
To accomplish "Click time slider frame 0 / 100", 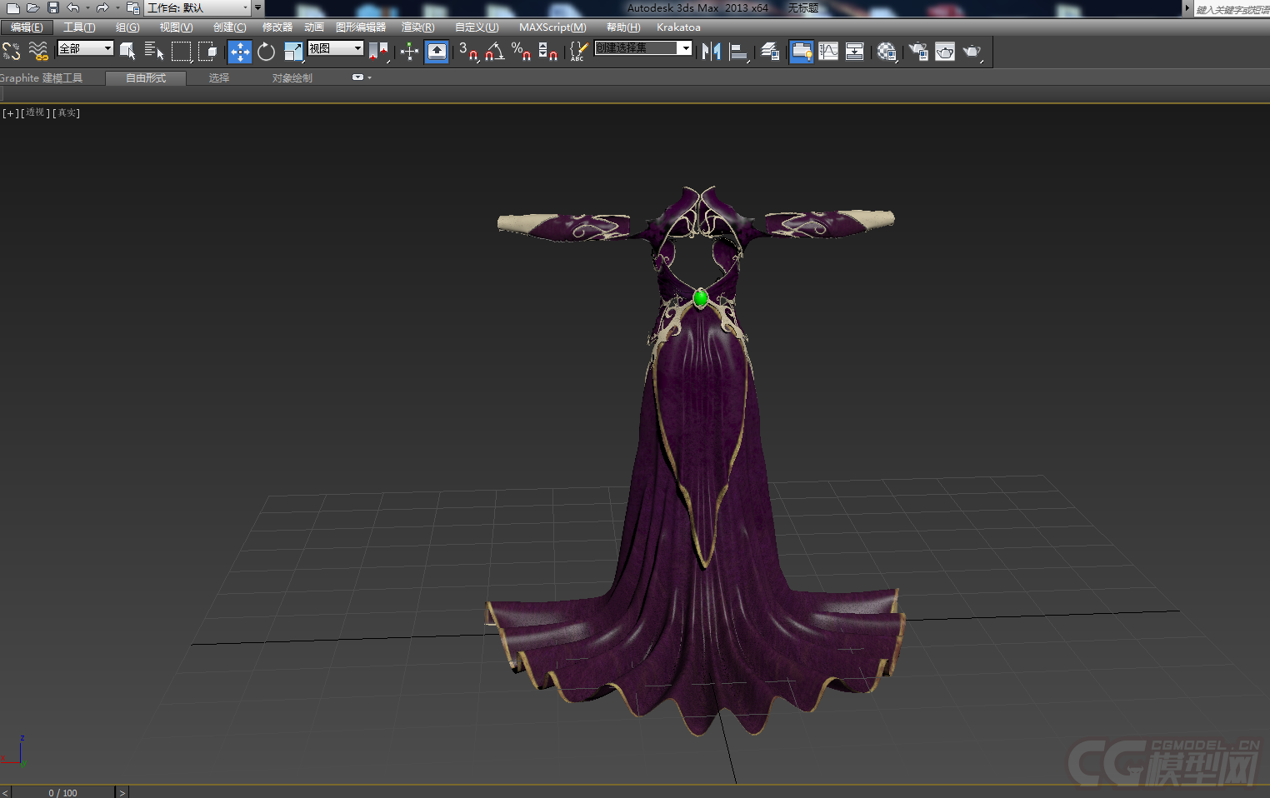I will pyautogui.click(x=63, y=792).
